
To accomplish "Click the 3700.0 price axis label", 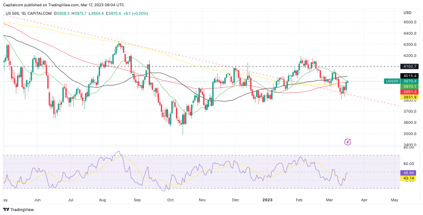I will tap(411, 111).
